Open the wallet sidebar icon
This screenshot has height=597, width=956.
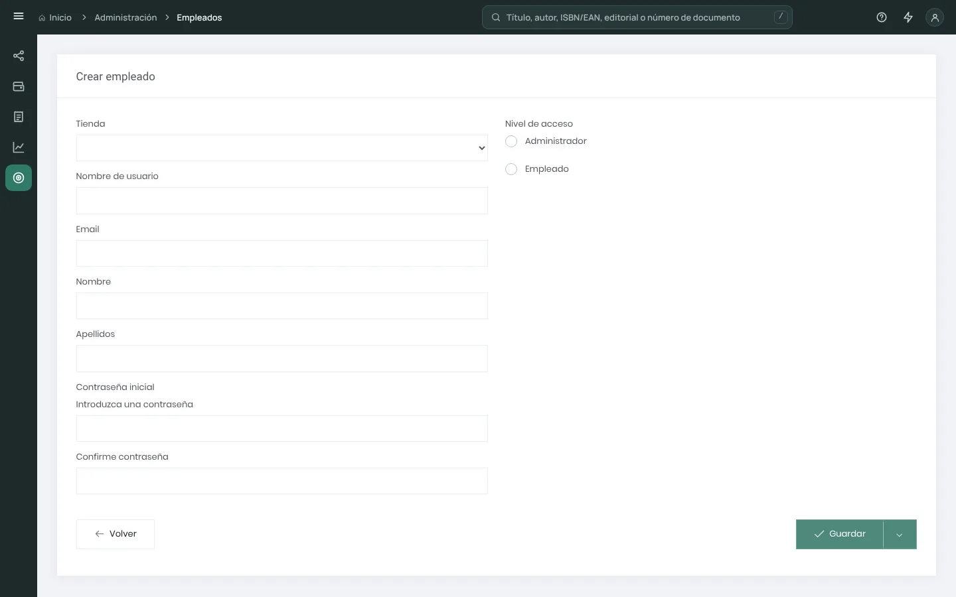[x=19, y=86]
